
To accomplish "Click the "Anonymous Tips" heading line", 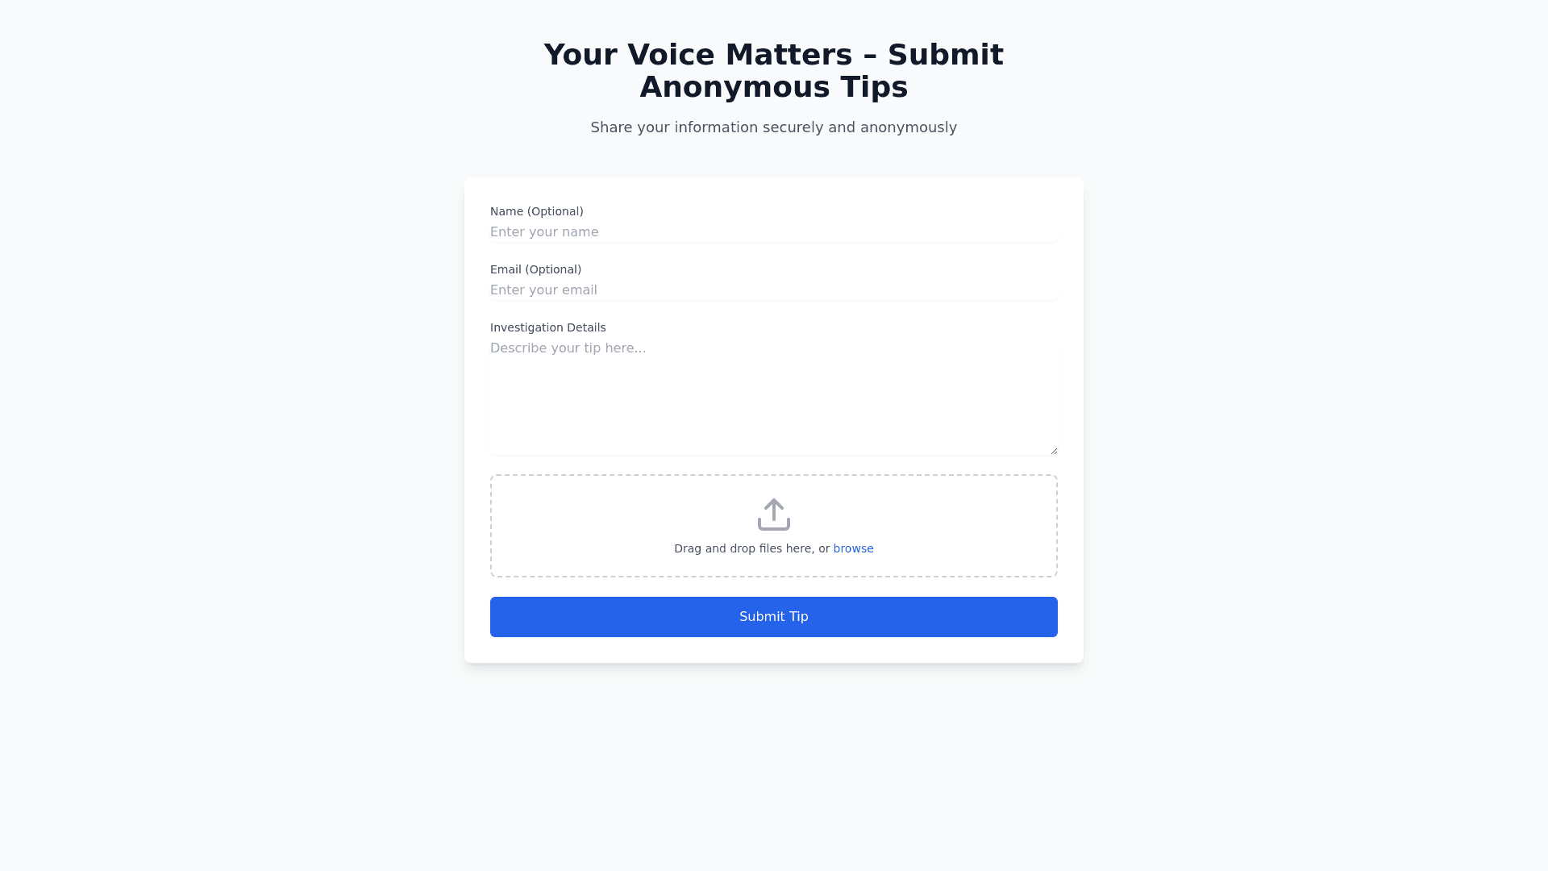I will click(x=773, y=87).
